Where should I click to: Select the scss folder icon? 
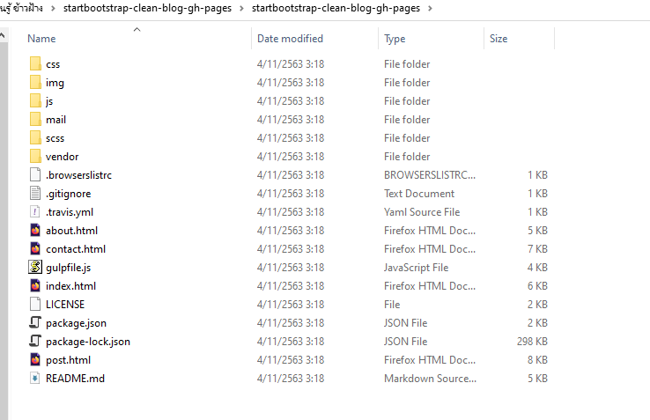click(35, 137)
